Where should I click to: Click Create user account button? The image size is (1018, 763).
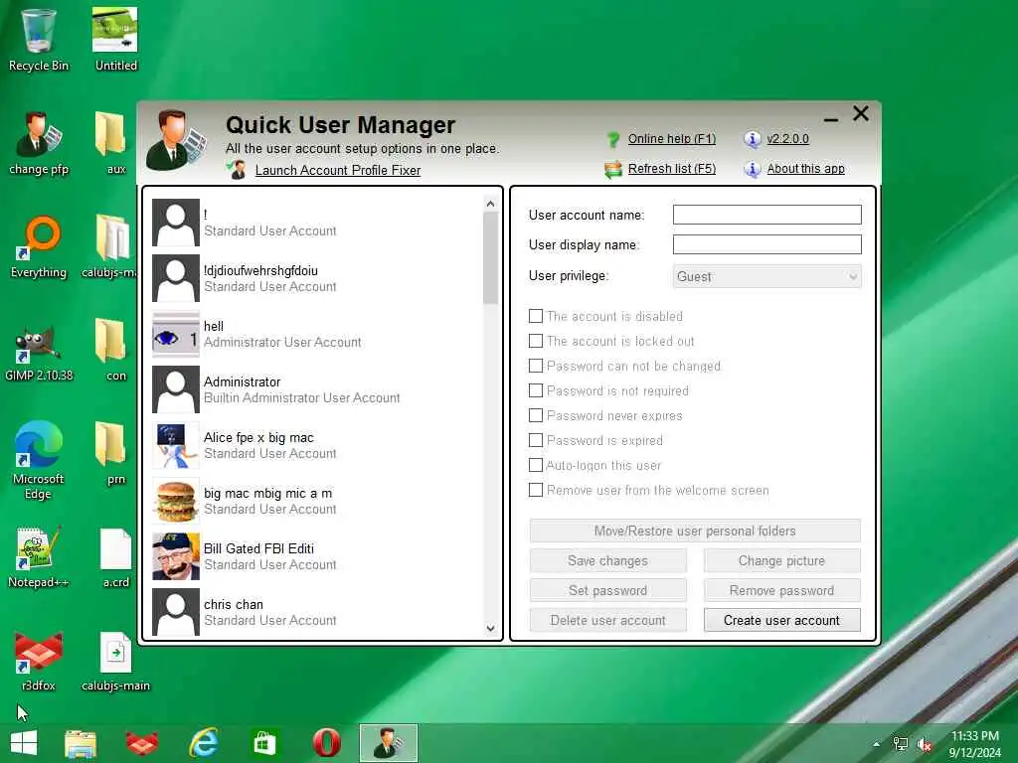(781, 620)
